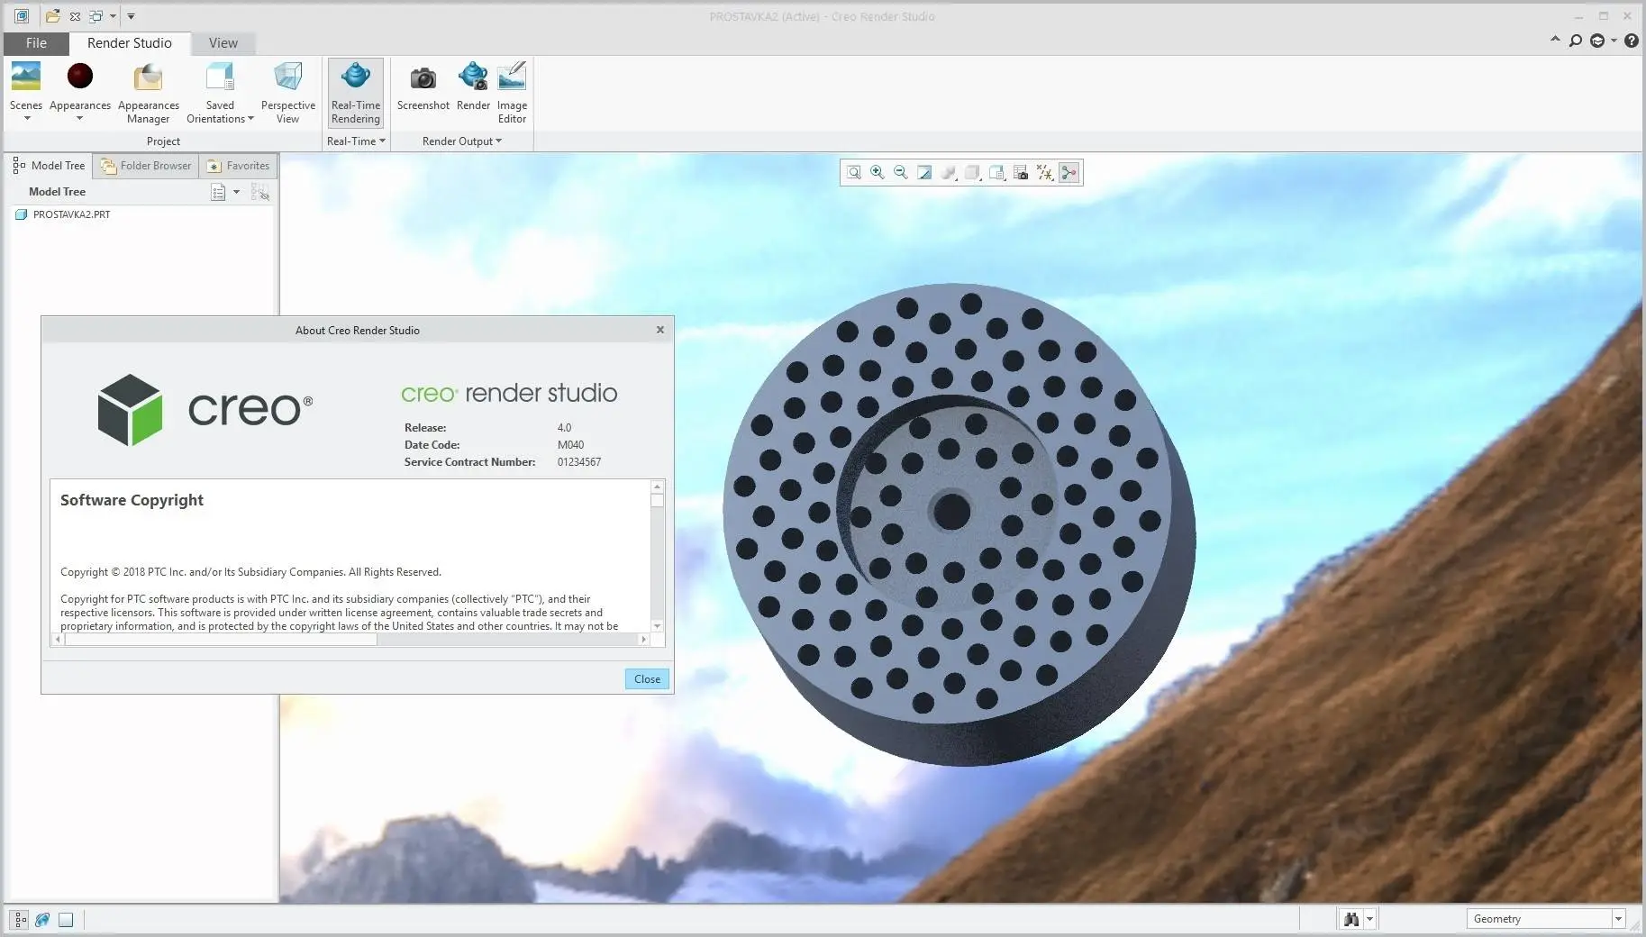Screen dimensions: 1646x937
Task: Start a Render with the Render tool
Action: [472, 88]
